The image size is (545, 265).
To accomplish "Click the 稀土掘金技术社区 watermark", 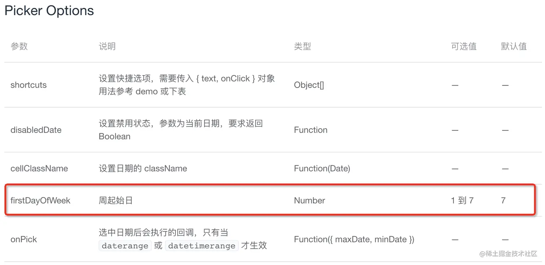I will pos(508,254).
